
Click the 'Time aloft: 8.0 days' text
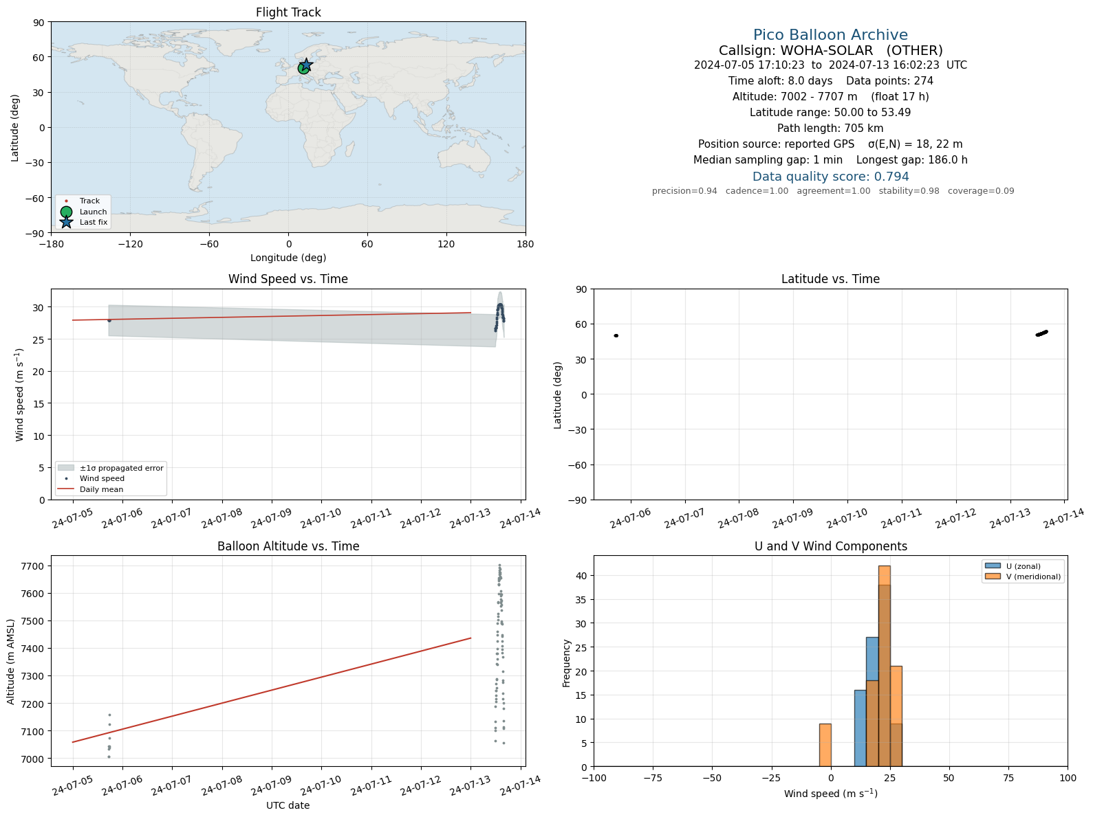pos(780,81)
